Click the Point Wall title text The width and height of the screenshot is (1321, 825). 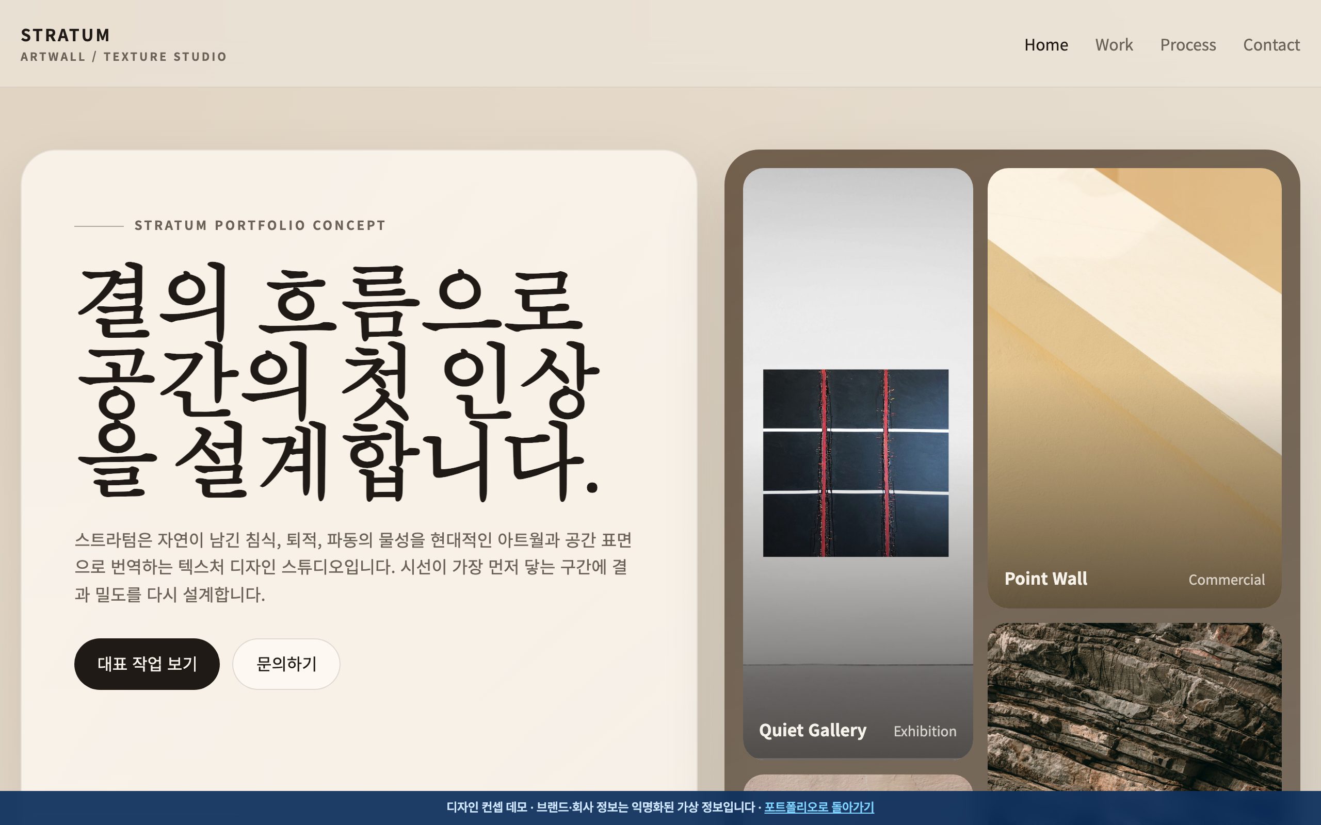[x=1045, y=579]
